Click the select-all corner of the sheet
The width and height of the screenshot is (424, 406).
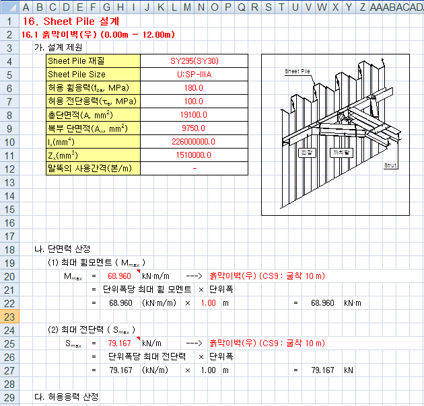9,7
